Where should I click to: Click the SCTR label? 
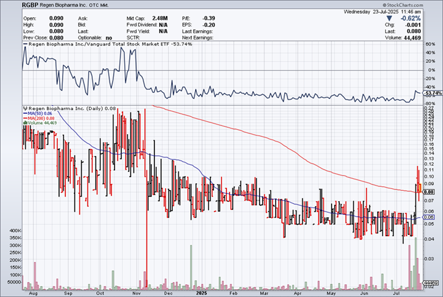[x=133, y=38]
